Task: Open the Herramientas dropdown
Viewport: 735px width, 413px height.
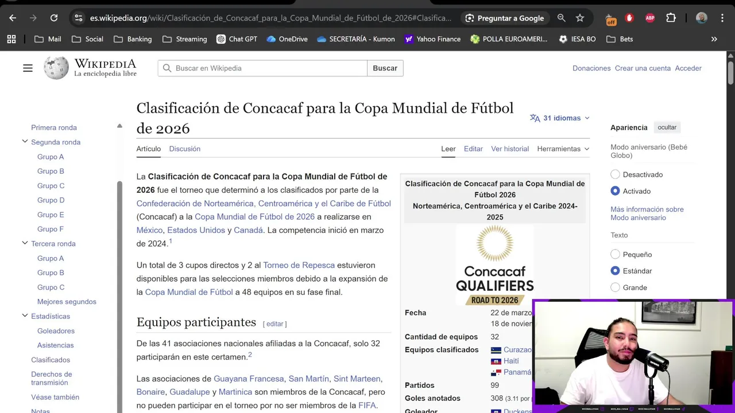Action: (563, 149)
